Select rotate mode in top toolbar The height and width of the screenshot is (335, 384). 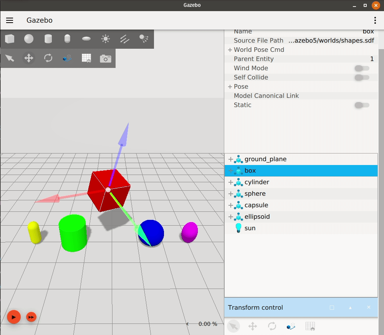click(48, 58)
